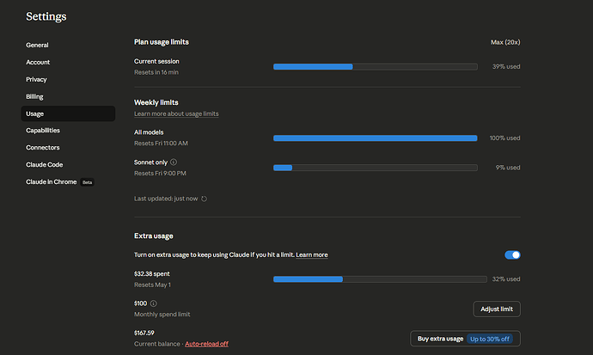Click the Beta badge beside Claude in Chrome
Viewport: 593px width, 355px height.
[x=88, y=182]
